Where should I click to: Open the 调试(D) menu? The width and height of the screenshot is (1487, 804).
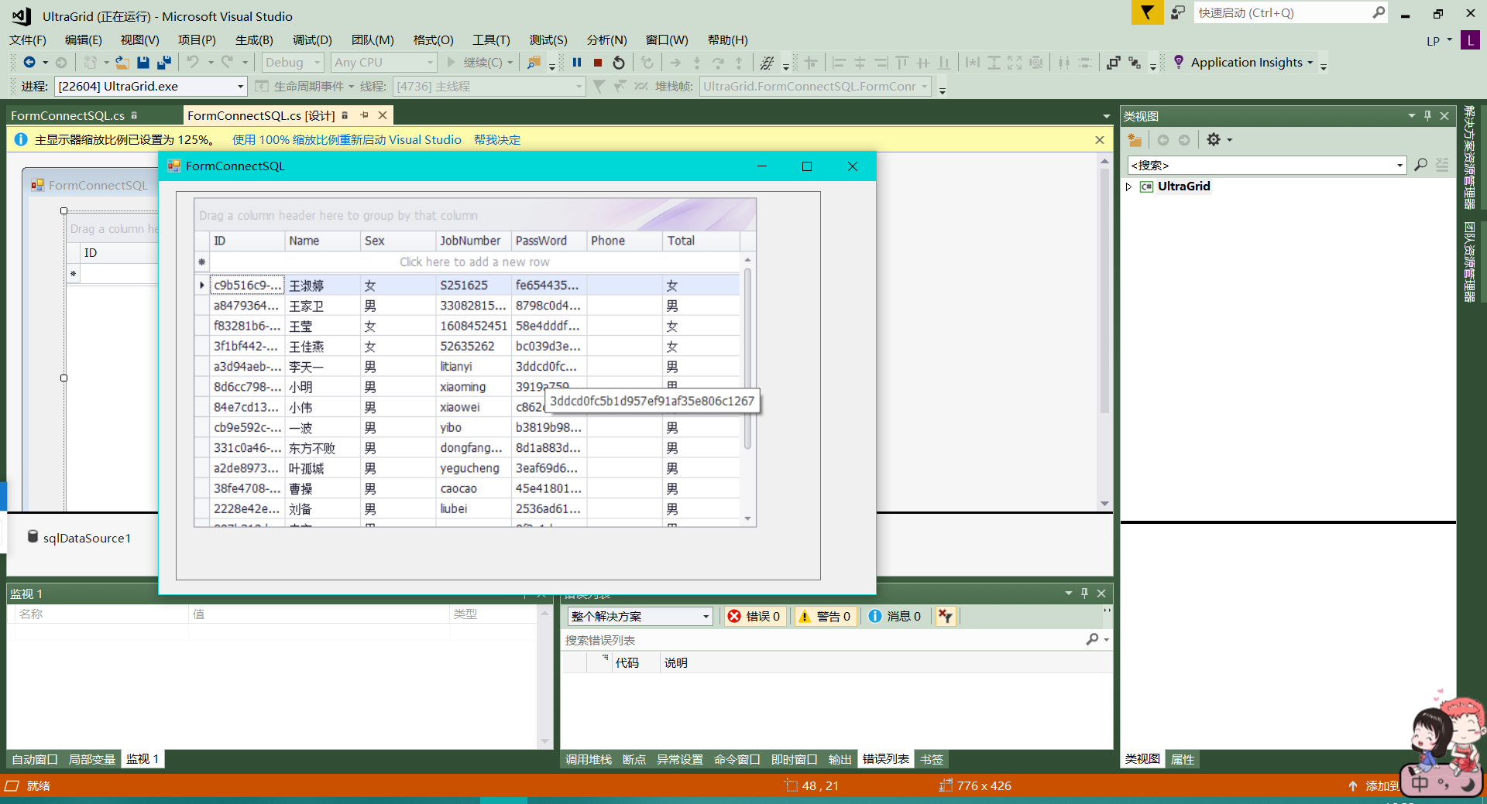(x=312, y=40)
